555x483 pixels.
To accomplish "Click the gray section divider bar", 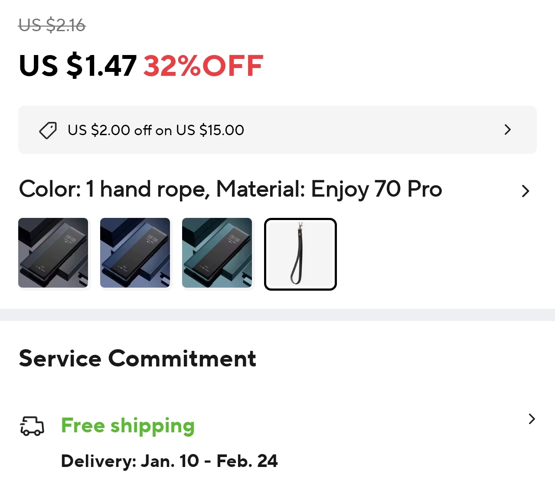I will [x=277, y=315].
